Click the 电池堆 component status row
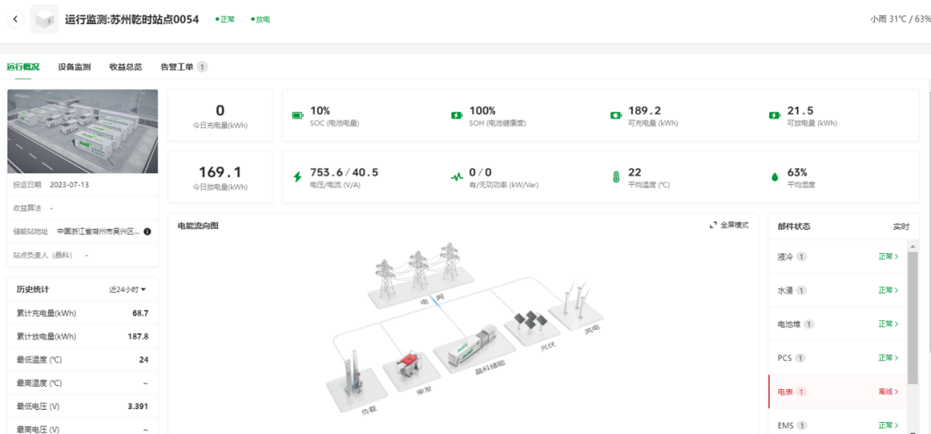This screenshot has height=434, width=931. (x=836, y=324)
